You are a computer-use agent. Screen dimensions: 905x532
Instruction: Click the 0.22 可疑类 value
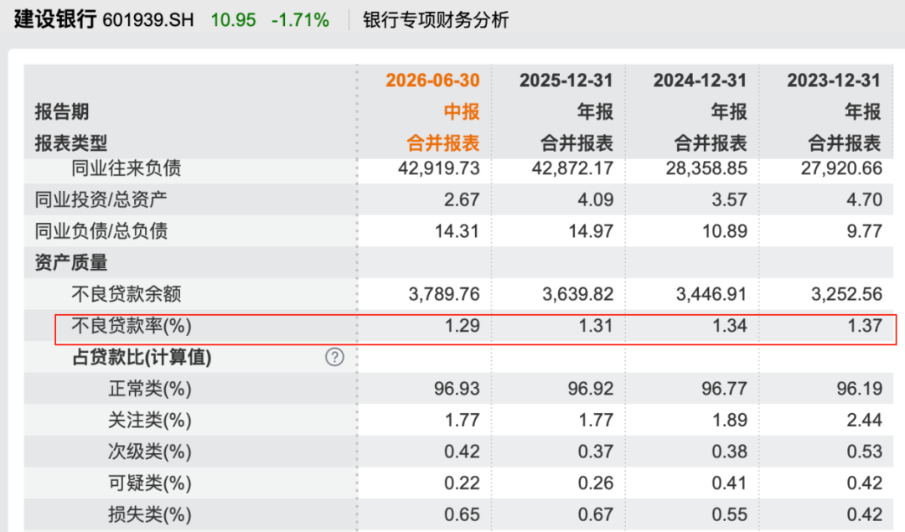coord(462,483)
